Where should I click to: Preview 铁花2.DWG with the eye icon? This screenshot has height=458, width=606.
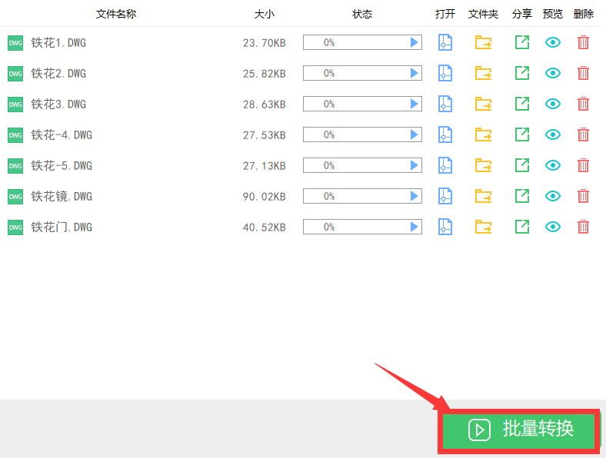click(x=553, y=73)
